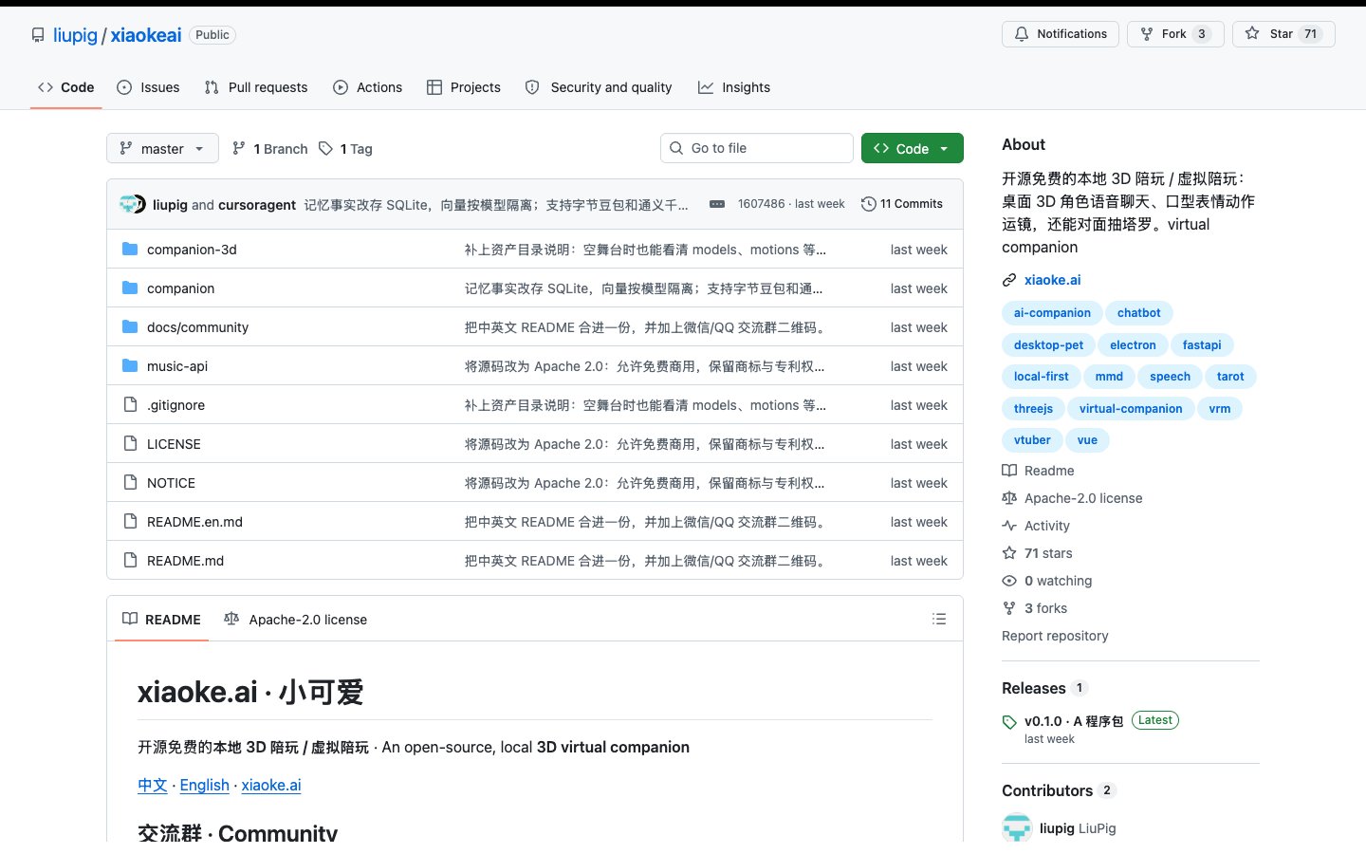1366x854 pixels.
Task: Select the README tab in file viewer
Action: (161, 620)
